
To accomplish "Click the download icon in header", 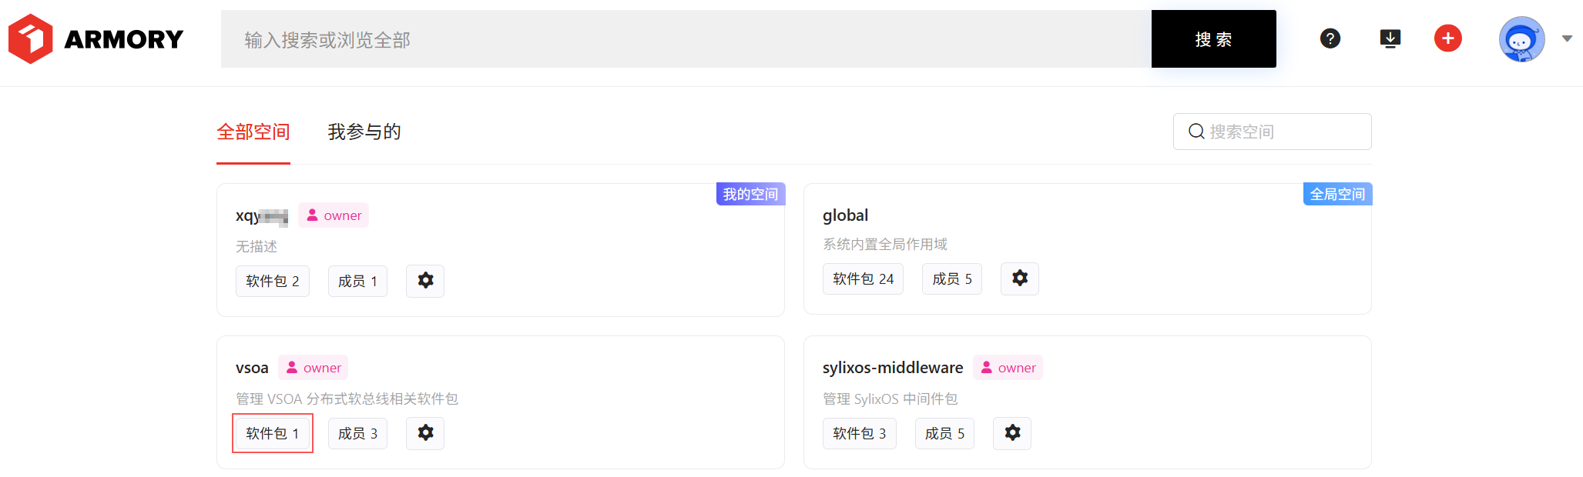I will coord(1390,38).
